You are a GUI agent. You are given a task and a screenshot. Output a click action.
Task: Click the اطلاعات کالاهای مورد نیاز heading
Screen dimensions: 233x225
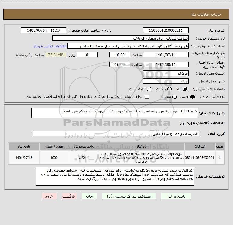(x=202, y=123)
